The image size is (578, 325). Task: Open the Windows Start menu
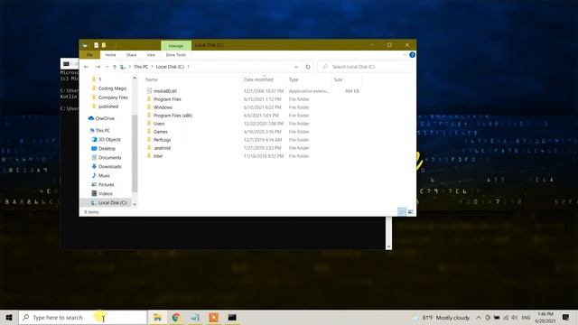[x=9, y=317]
